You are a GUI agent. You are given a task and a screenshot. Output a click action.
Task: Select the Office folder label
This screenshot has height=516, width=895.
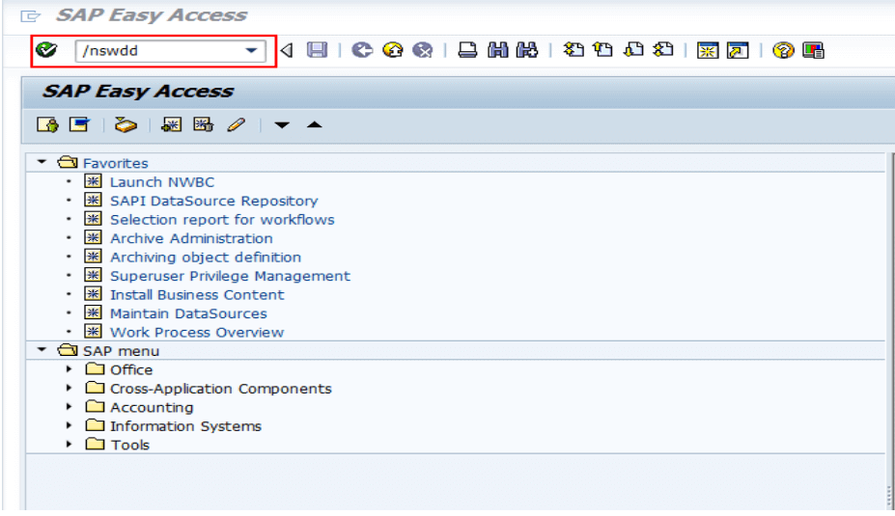click(131, 369)
